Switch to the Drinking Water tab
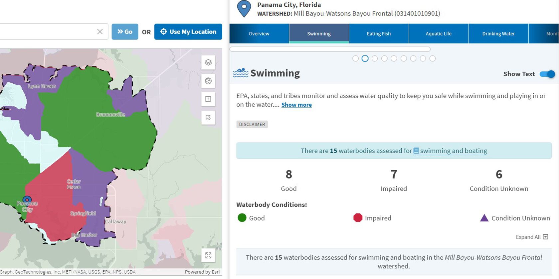Image resolution: width=559 pixels, height=279 pixels. [498, 34]
